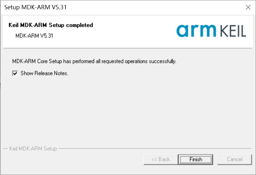256x175 pixels.
Task: Click the Show Release Notes label text
Action: tap(44, 73)
